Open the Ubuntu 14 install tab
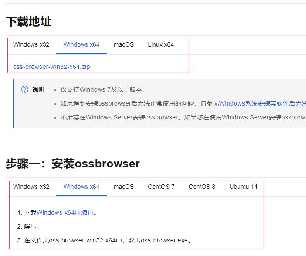This screenshot has height=256, width=306. [243, 187]
